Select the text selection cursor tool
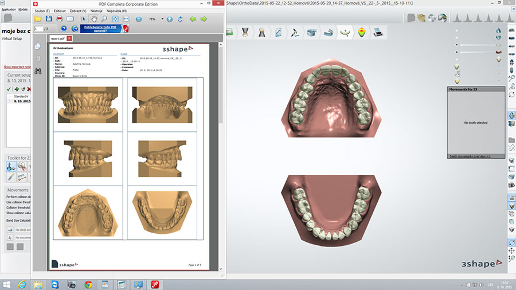 (83, 19)
